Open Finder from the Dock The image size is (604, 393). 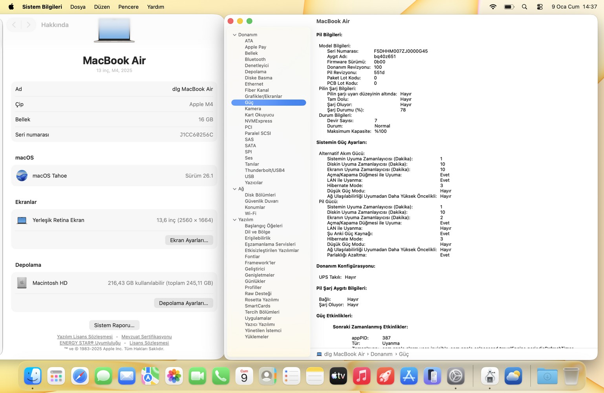pos(33,376)
